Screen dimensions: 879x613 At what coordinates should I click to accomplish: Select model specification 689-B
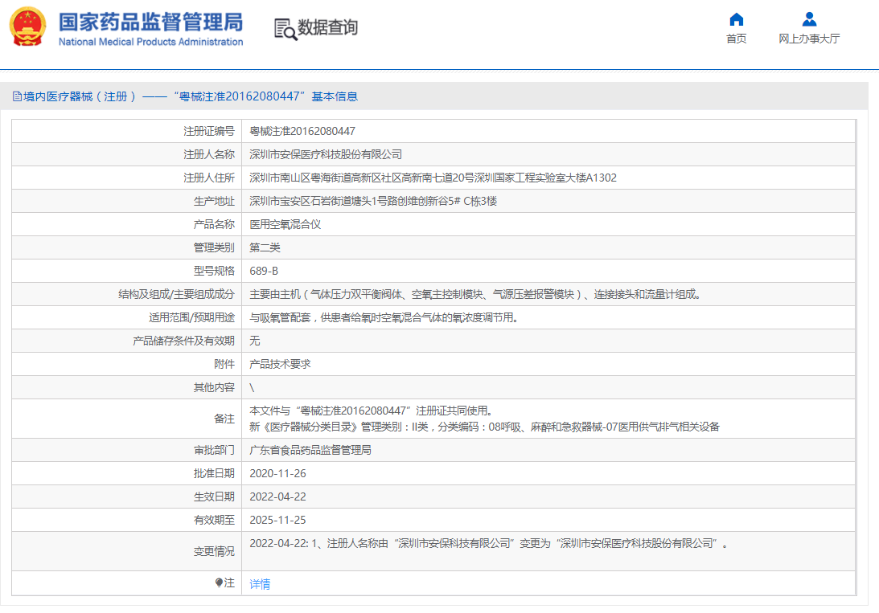click(264, 271)
